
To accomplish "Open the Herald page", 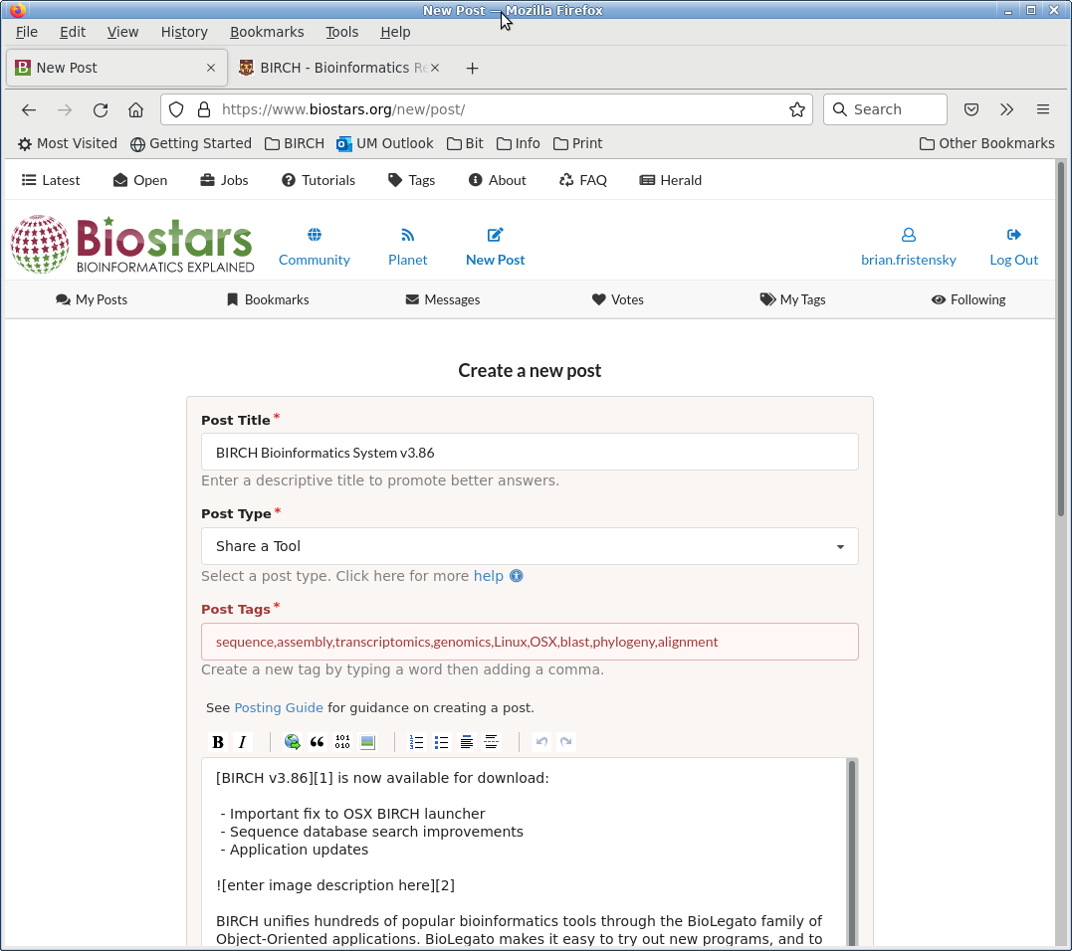I will [671, 180].
